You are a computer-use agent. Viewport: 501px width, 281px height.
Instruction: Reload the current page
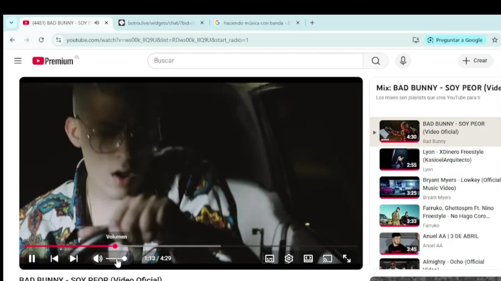[41, 40]
